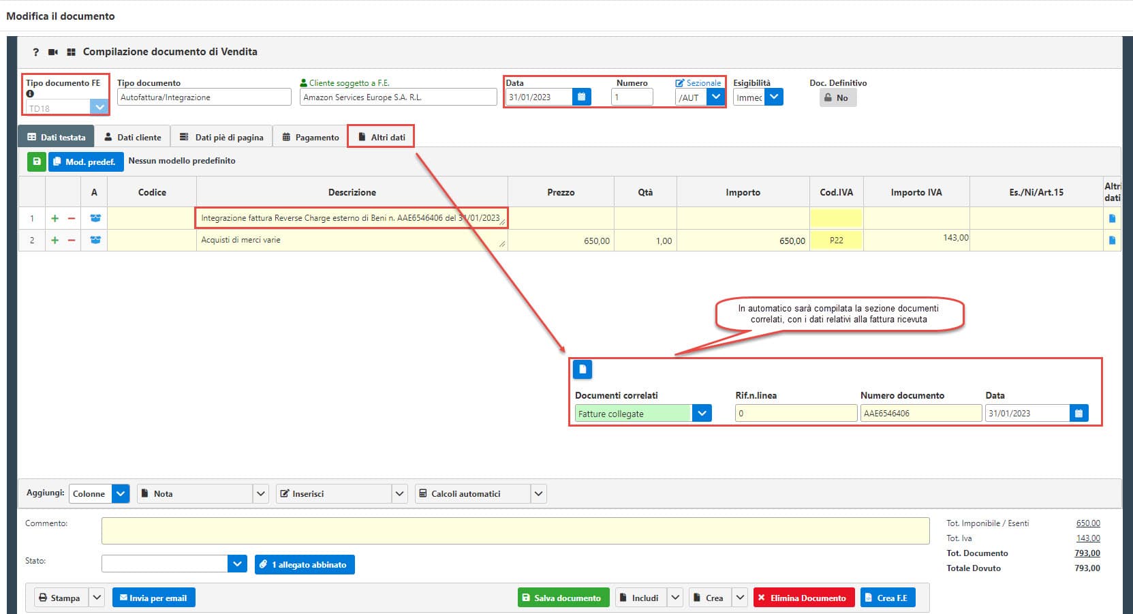Expand the Inserisci dropdown
This screenshot has width=1133, height=614.
tap(400, 493)
